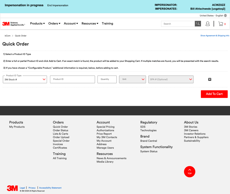Open the Accessibility Statement link

tap(50, 188)
